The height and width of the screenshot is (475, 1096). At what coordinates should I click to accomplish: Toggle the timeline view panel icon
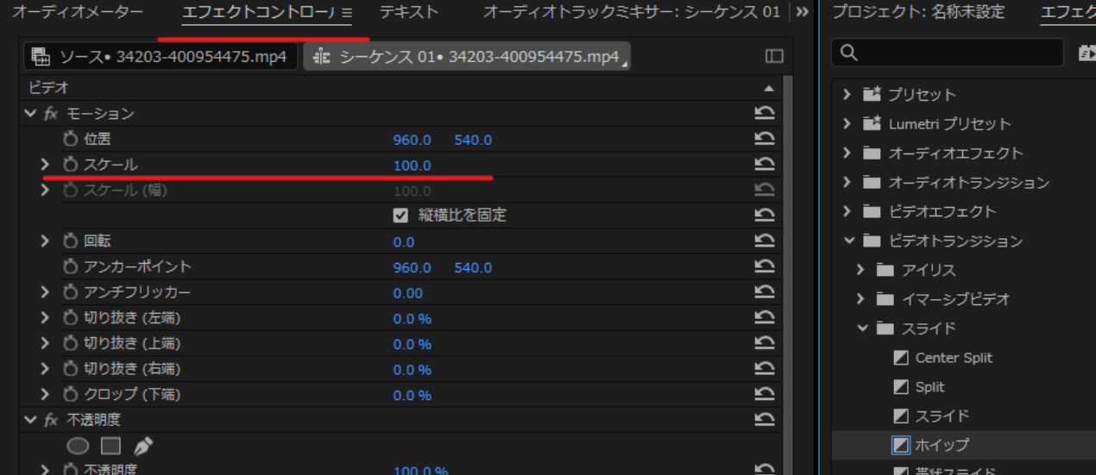pyautogui.click(x=774, y=56)
